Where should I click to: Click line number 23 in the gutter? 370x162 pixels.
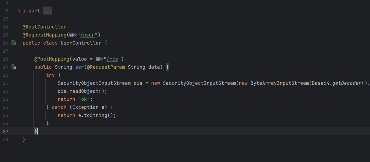[x=5, y=99]
